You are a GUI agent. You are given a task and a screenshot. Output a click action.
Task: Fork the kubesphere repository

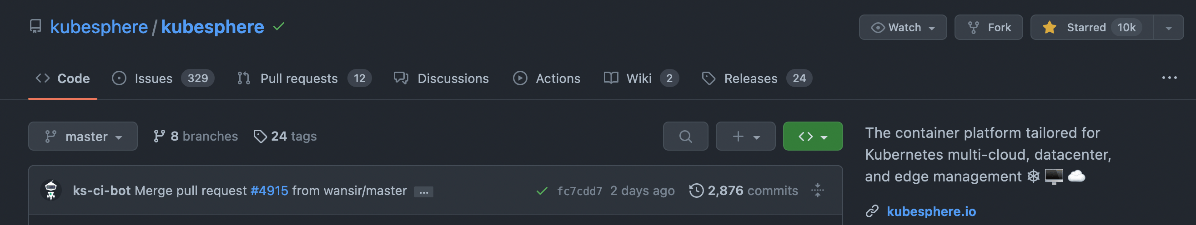[989, 27]
